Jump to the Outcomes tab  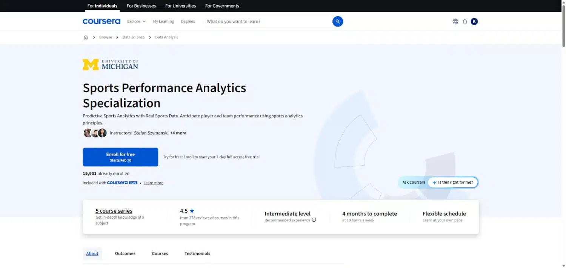[x=125, y=254]
